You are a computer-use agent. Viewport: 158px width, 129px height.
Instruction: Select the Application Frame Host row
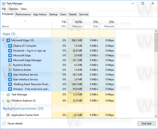tap(58, 115)
